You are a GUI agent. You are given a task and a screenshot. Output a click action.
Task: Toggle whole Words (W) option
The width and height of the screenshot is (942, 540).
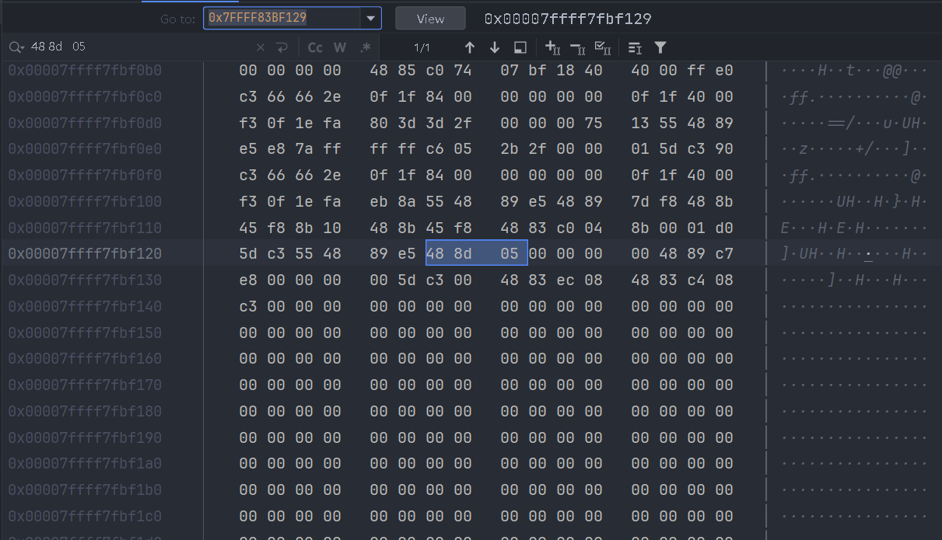tap(340, 47)
